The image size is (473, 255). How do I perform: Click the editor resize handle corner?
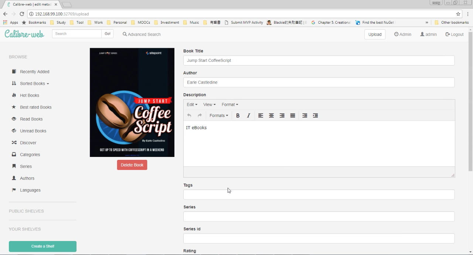point(453,175)
